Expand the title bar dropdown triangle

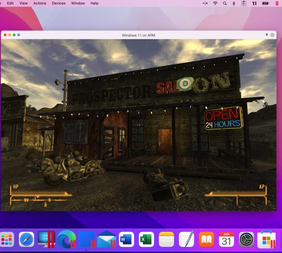[x=267, y=35]
